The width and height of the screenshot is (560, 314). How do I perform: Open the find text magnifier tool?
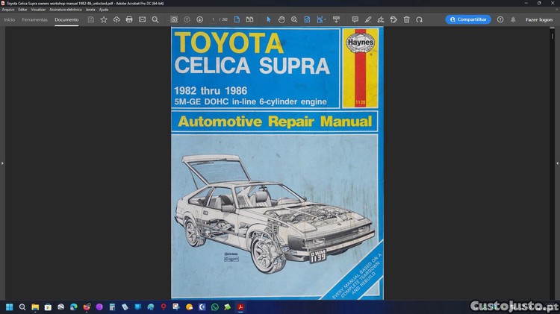(x=155, y=19)
